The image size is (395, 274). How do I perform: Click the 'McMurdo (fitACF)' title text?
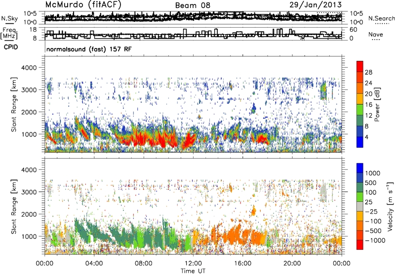pyautogui.click(x=83, y=4)
